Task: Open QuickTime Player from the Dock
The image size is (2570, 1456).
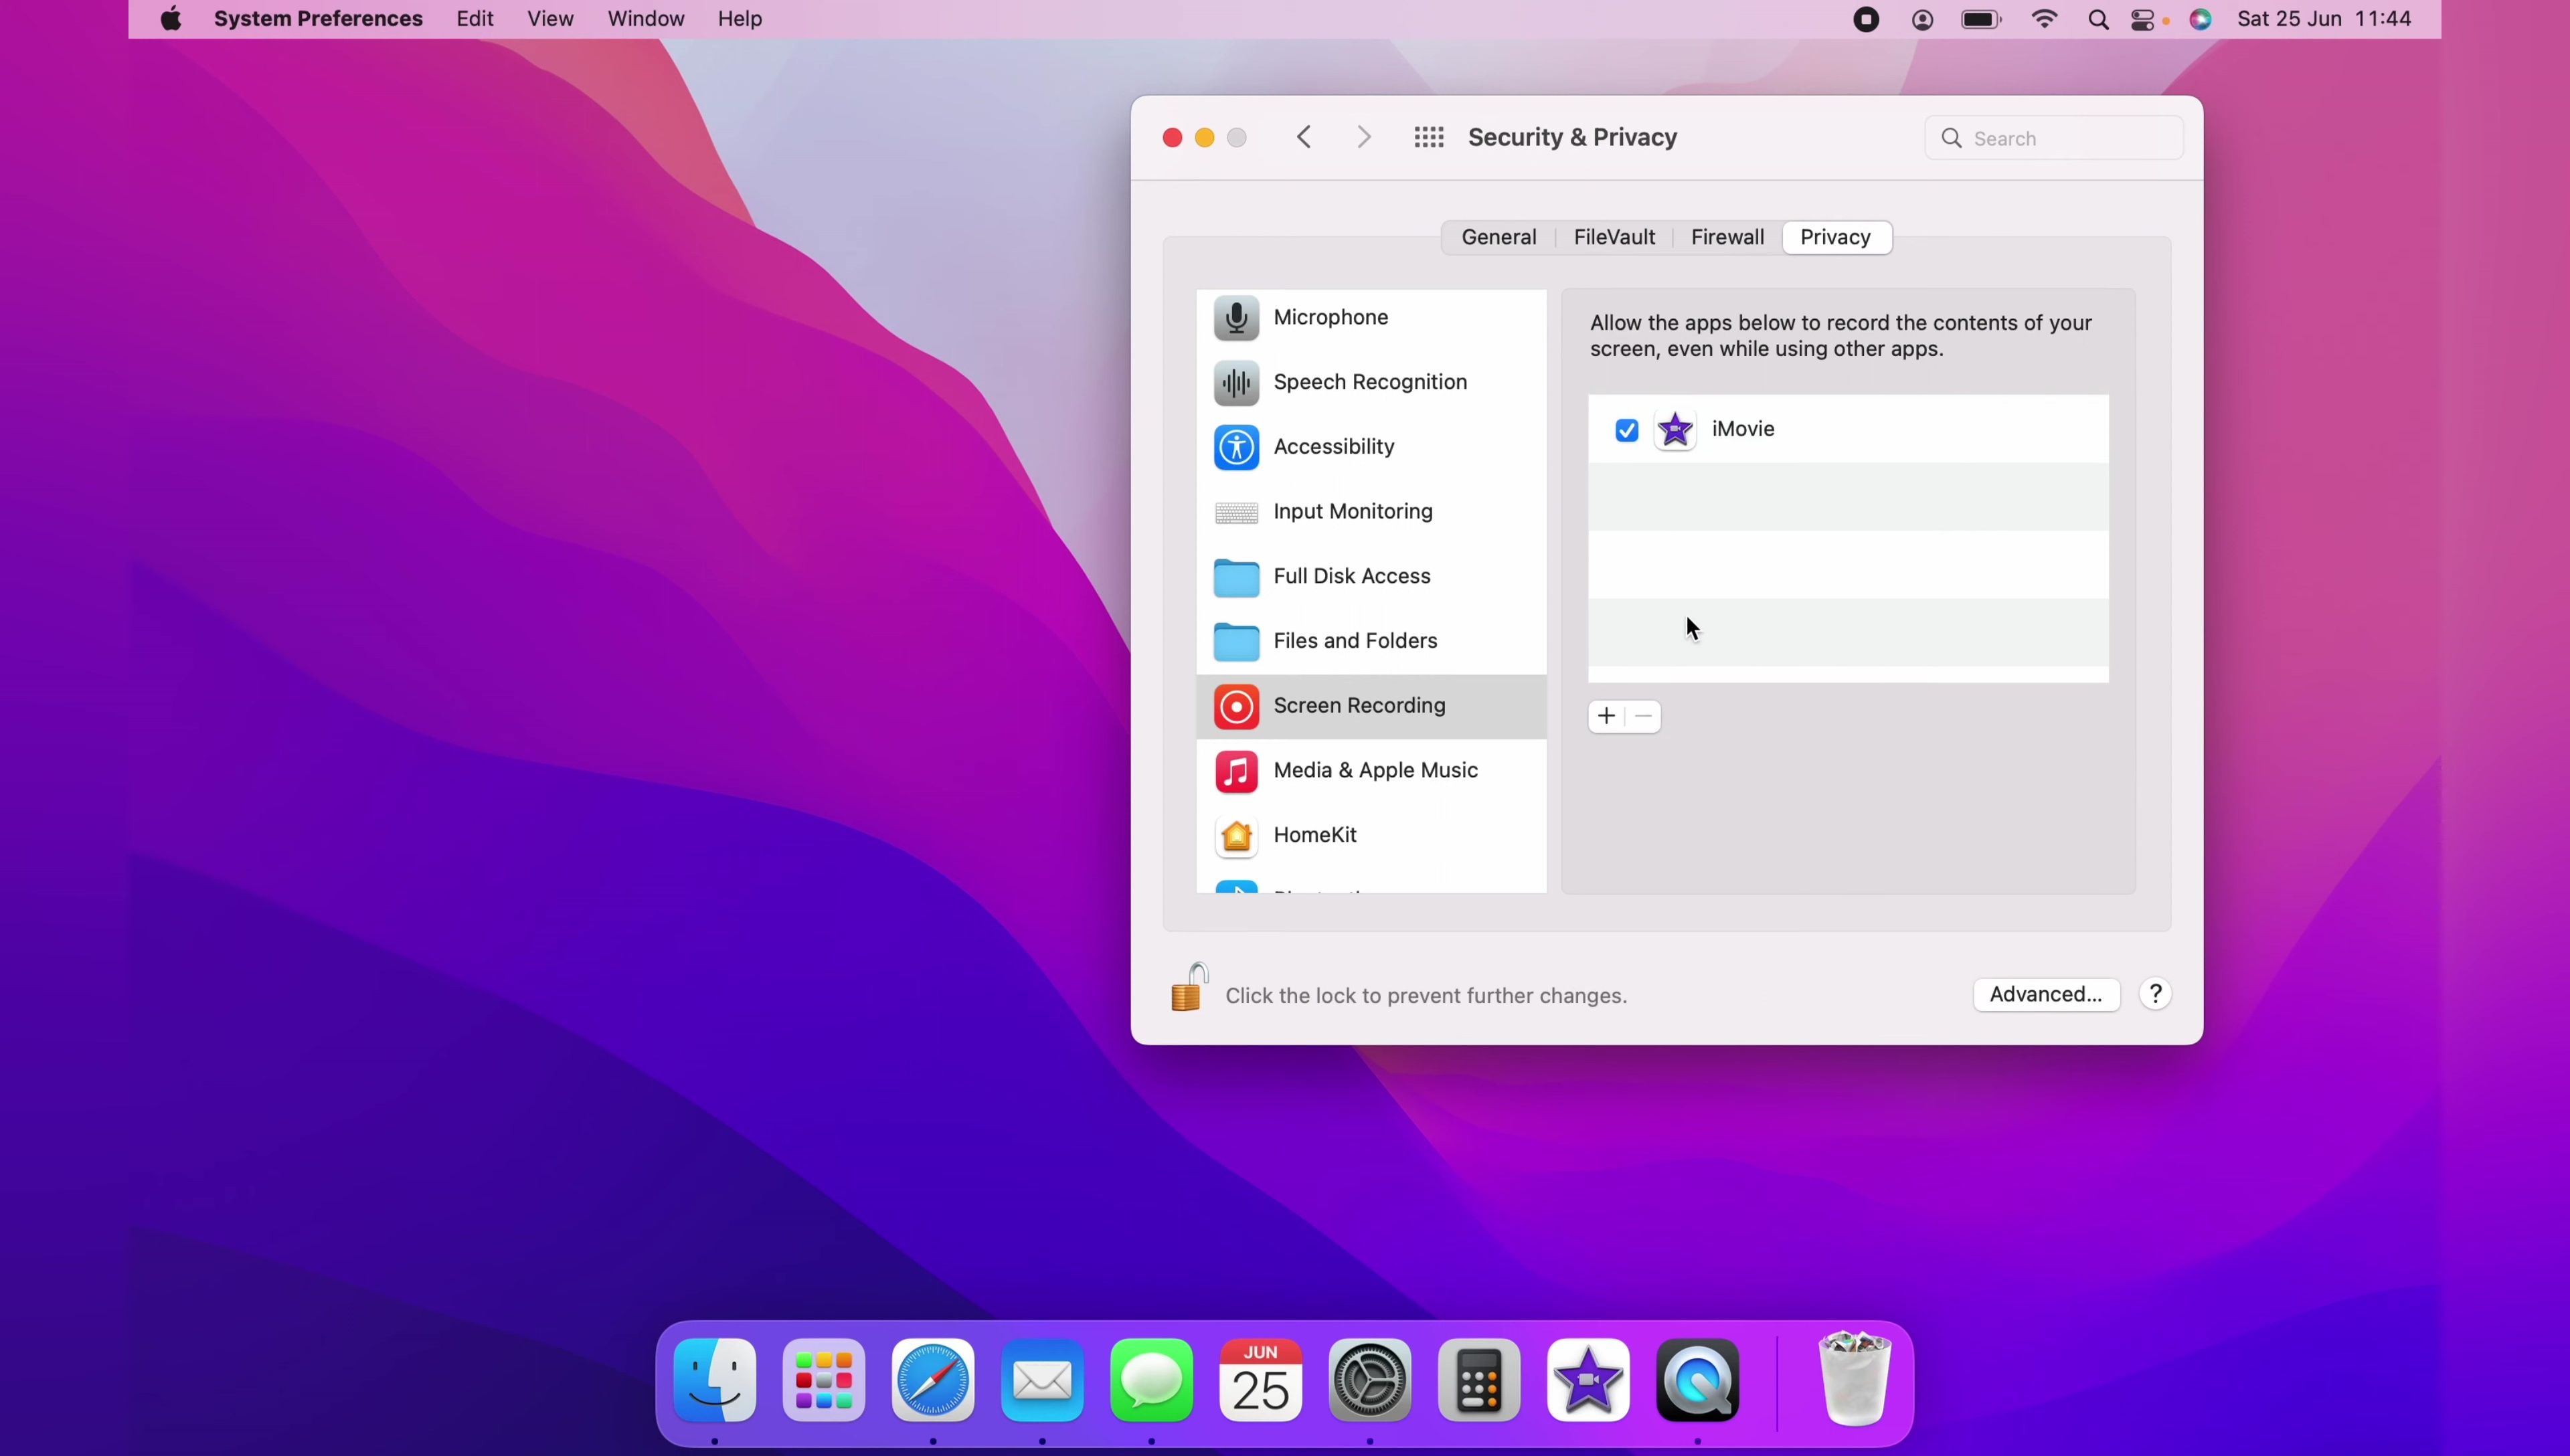Action: click(x=1698, y=1381)
